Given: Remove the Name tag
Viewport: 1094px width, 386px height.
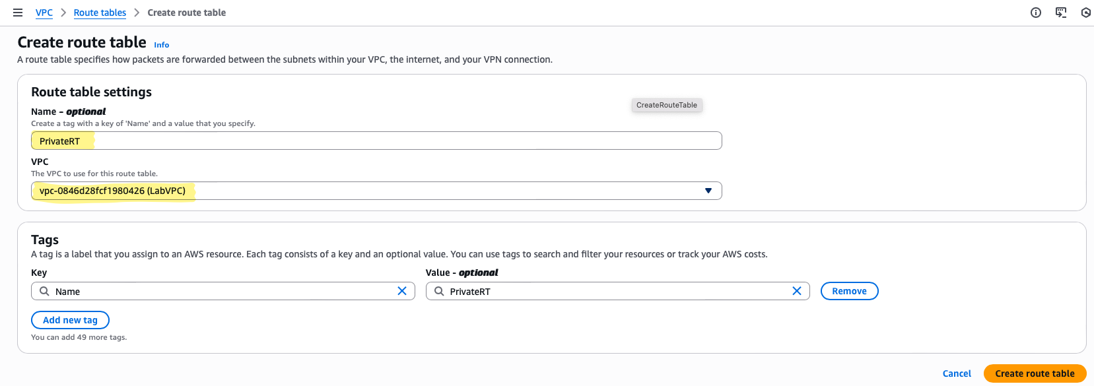Looking at the screenshot, I should pos(849,291).
